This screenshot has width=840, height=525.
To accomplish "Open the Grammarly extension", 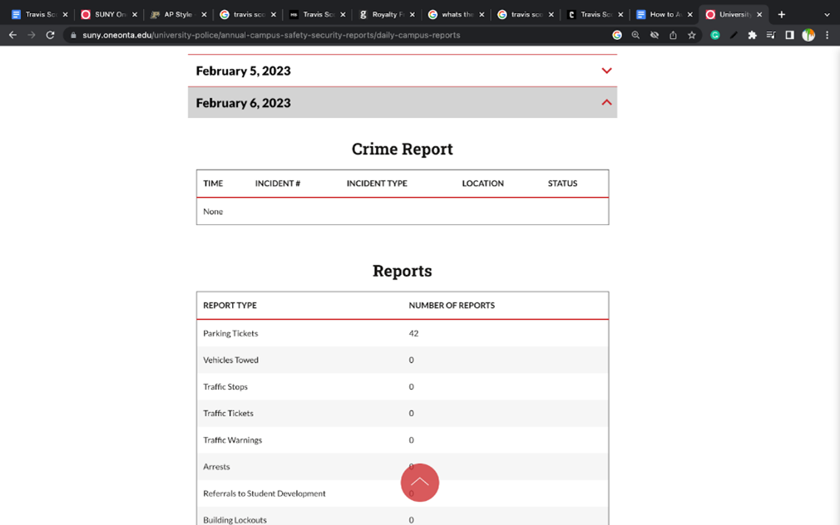I will coord(714,36).
